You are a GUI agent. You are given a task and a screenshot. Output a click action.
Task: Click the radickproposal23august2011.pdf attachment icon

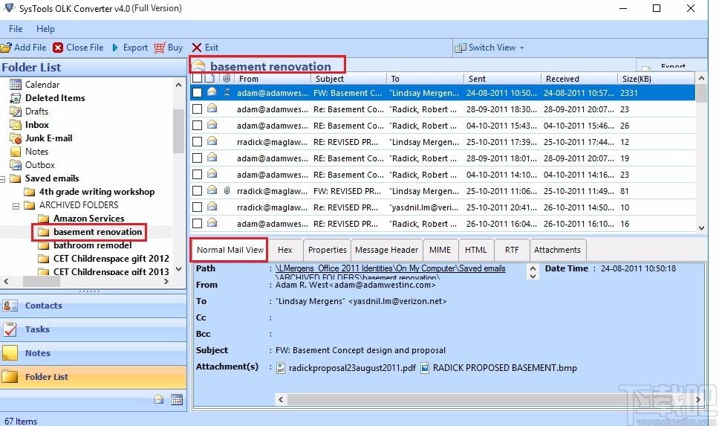coord(281,368)
